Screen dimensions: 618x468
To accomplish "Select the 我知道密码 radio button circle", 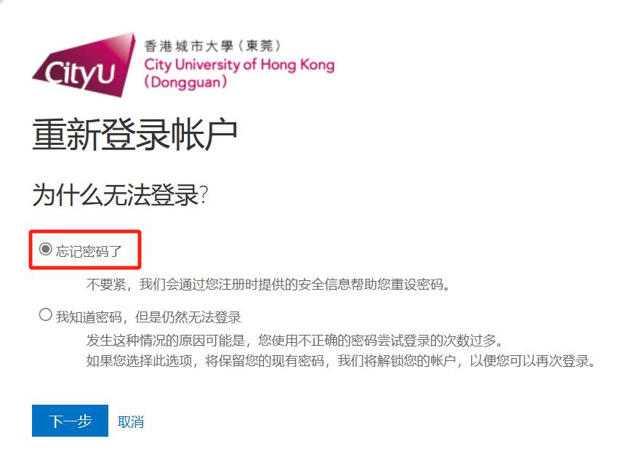I will coord(45,314).
